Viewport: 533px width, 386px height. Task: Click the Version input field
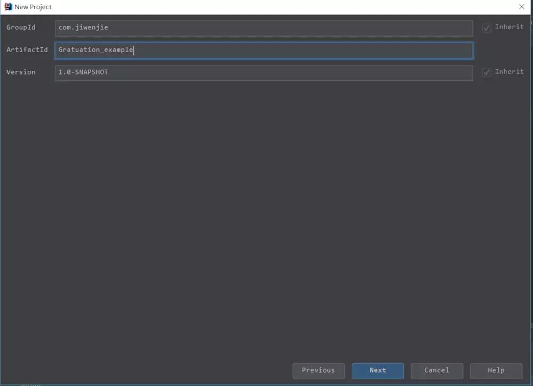(x=264, y=73)
